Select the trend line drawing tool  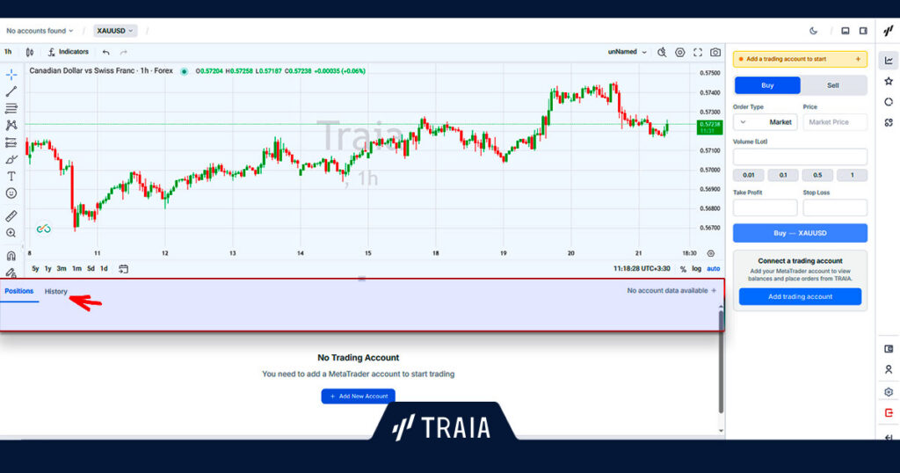[11, 91]
